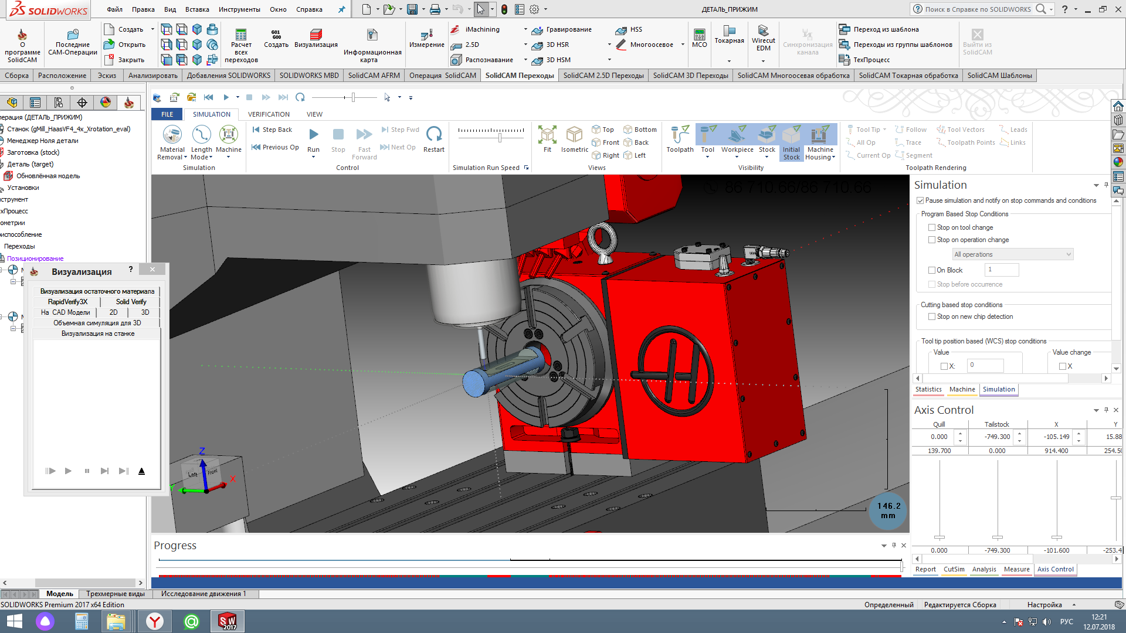Viewport: 1126px width, 633px height.
Task: Expand the Length Mode dropdown
Action: click(x=211, y=158)
